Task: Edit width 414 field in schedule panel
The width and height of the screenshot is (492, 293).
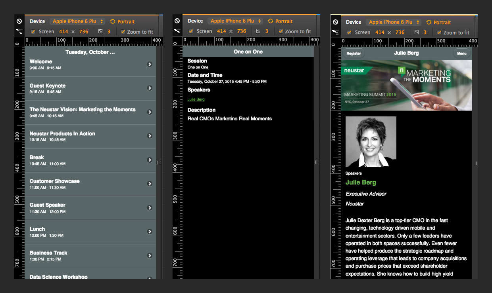Action: coord(63,32)
